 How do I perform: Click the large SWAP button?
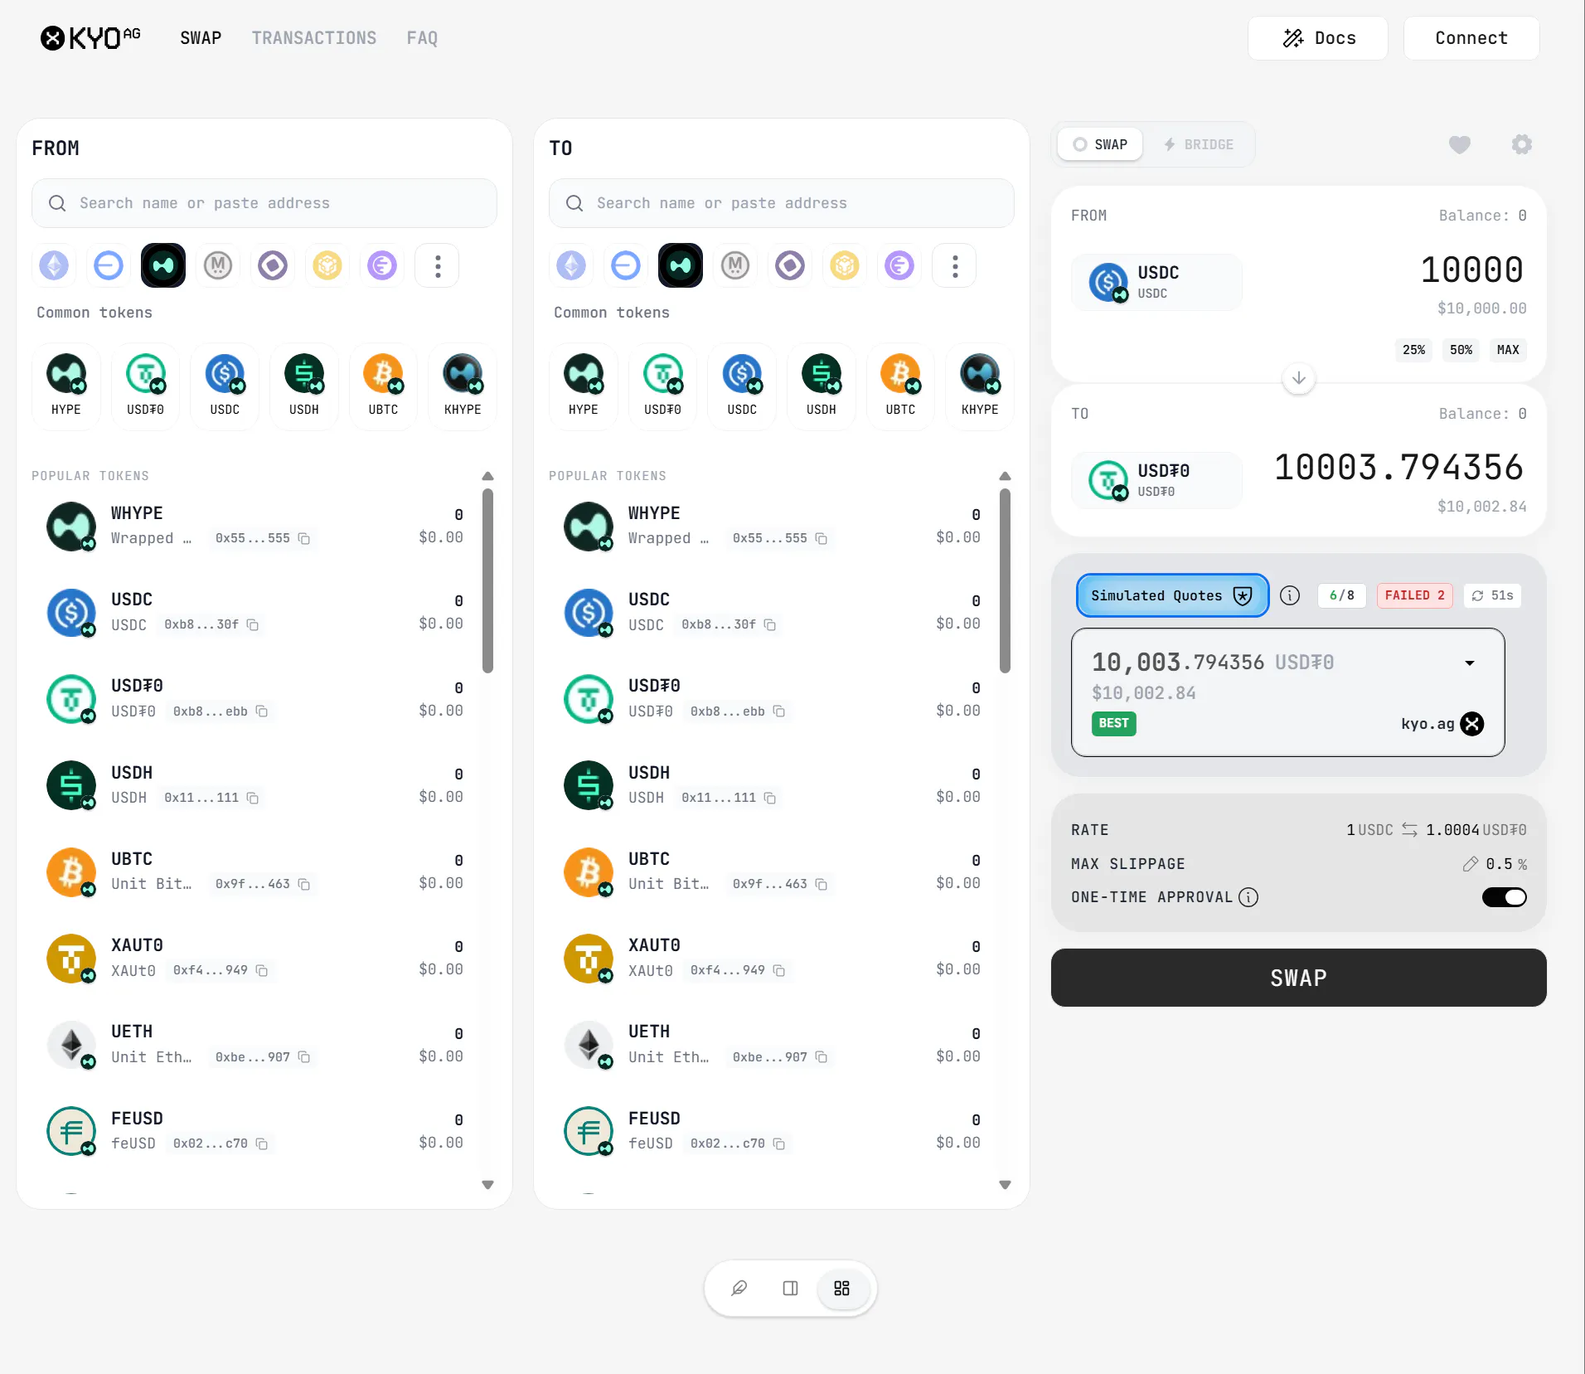(1298, 978)
